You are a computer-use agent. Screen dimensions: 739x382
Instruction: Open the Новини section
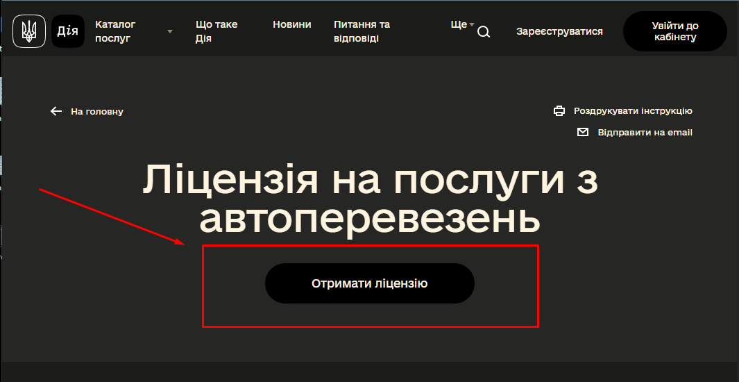coord(291,24)
